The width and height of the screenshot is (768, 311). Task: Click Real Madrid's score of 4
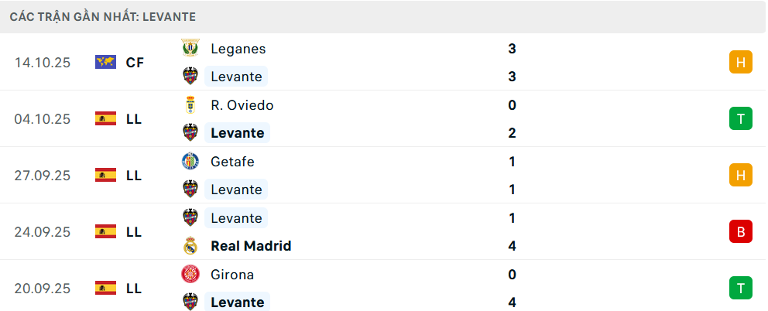(x=512, y=246)
